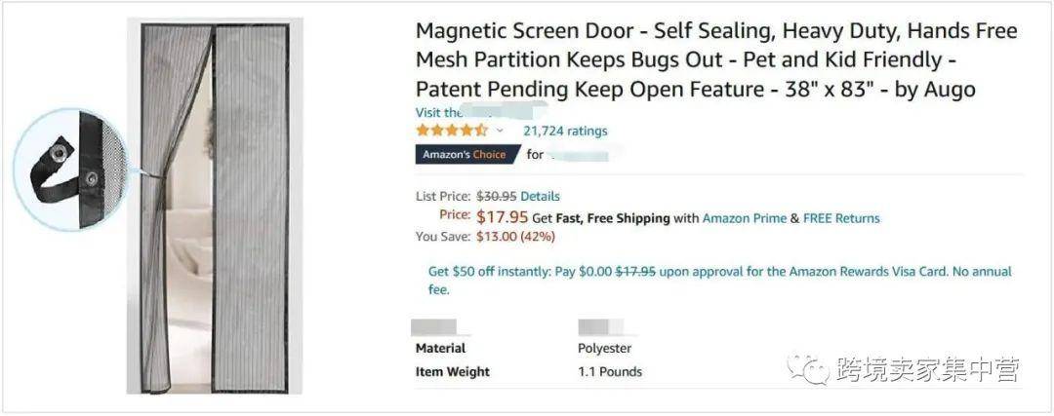
Task: Click the You Save $13.00 (42%) amount
Action: tap(514, 236)
